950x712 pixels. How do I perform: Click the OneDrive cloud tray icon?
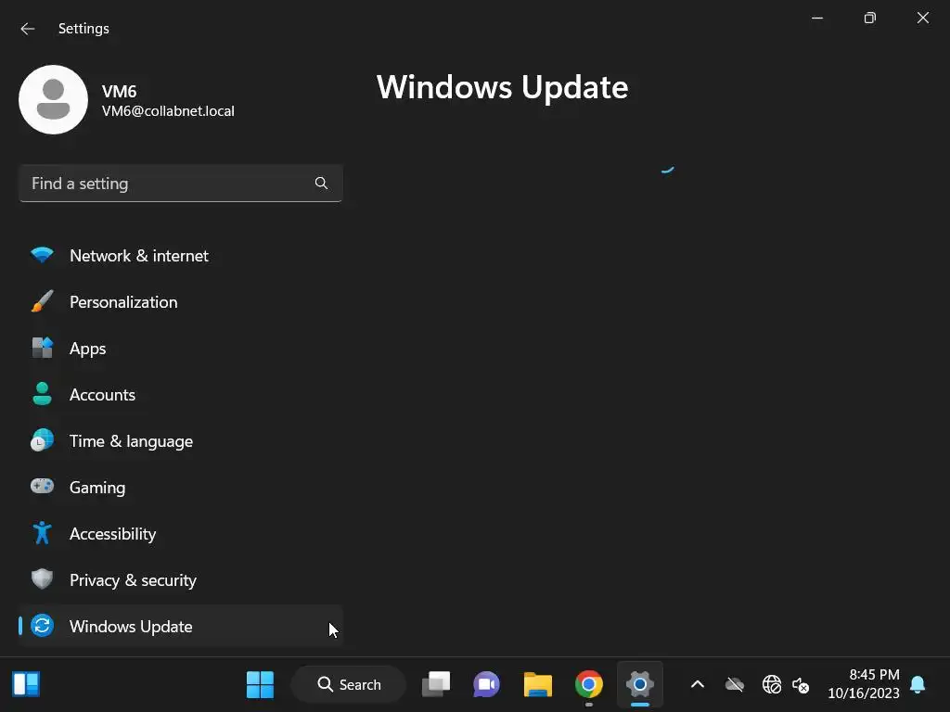[x=735, y=685]
